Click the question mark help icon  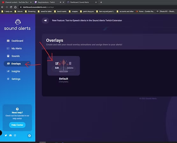pyautogui.click(x=17, y=109)
